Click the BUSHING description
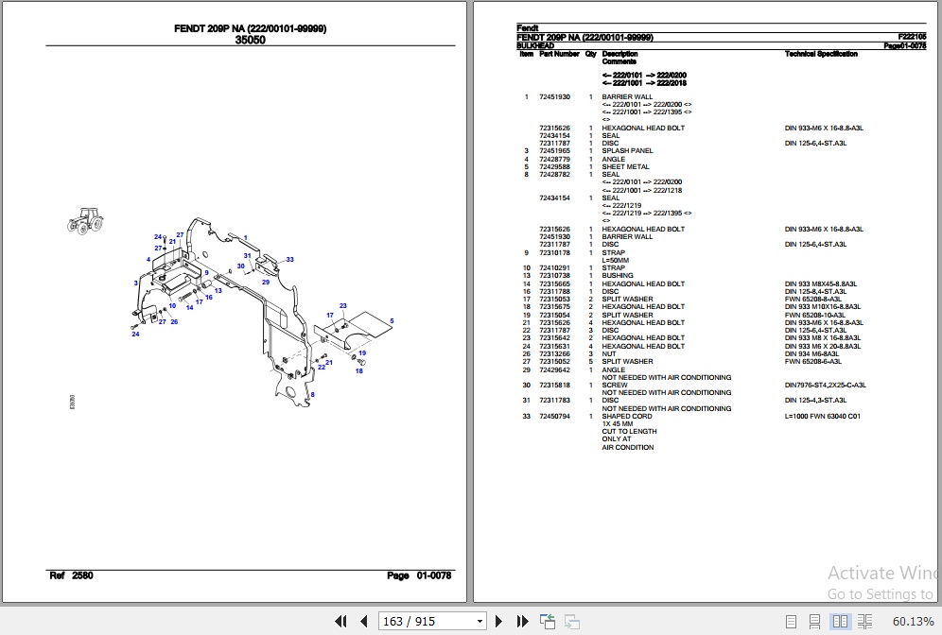942x635 pixels. [618, 276]
